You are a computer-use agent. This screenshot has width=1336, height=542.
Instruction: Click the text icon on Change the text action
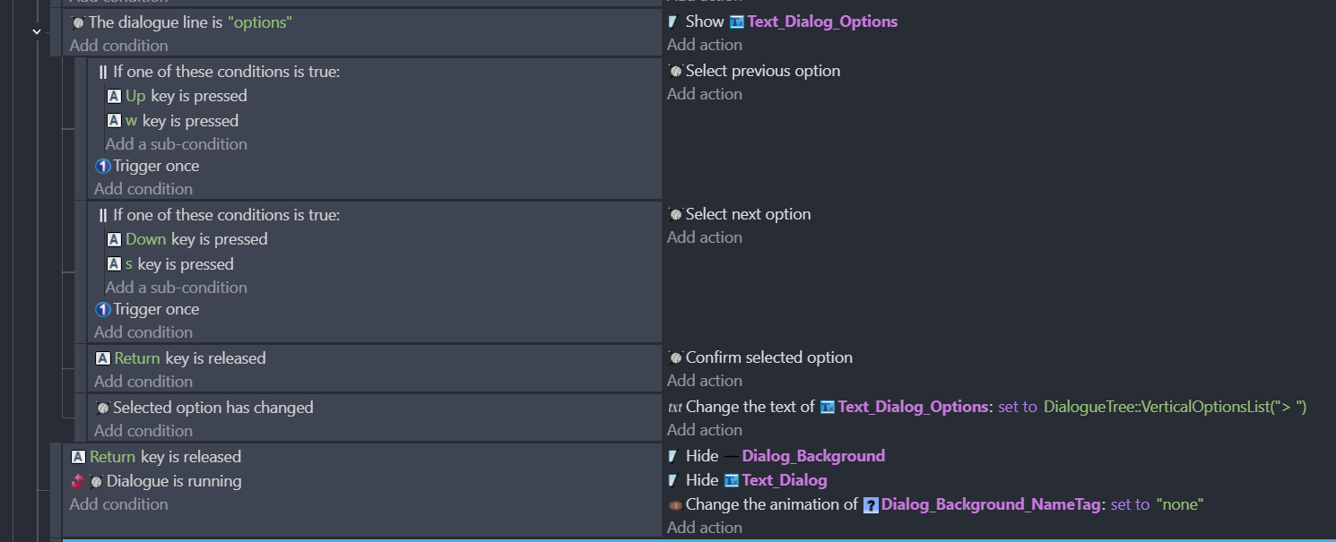pos(675,407)
